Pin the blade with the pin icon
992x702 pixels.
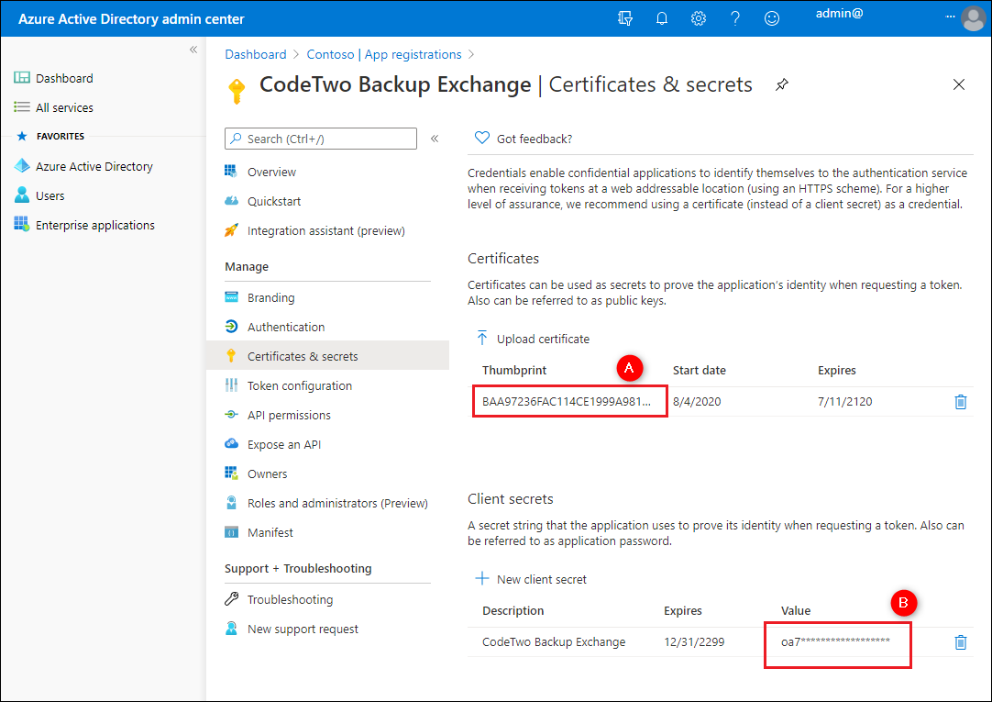[x=782, y=84]
